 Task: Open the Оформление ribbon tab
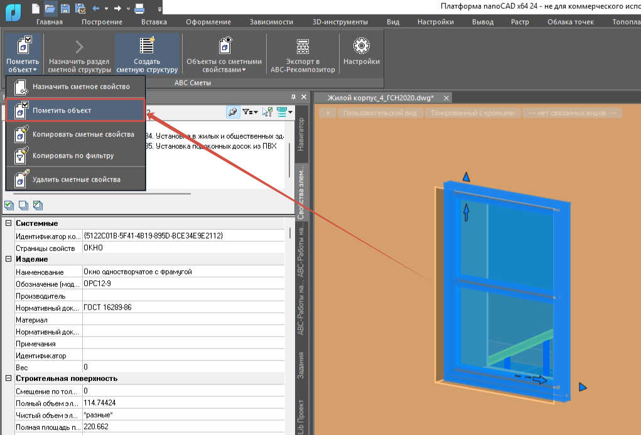click(208, 22)
